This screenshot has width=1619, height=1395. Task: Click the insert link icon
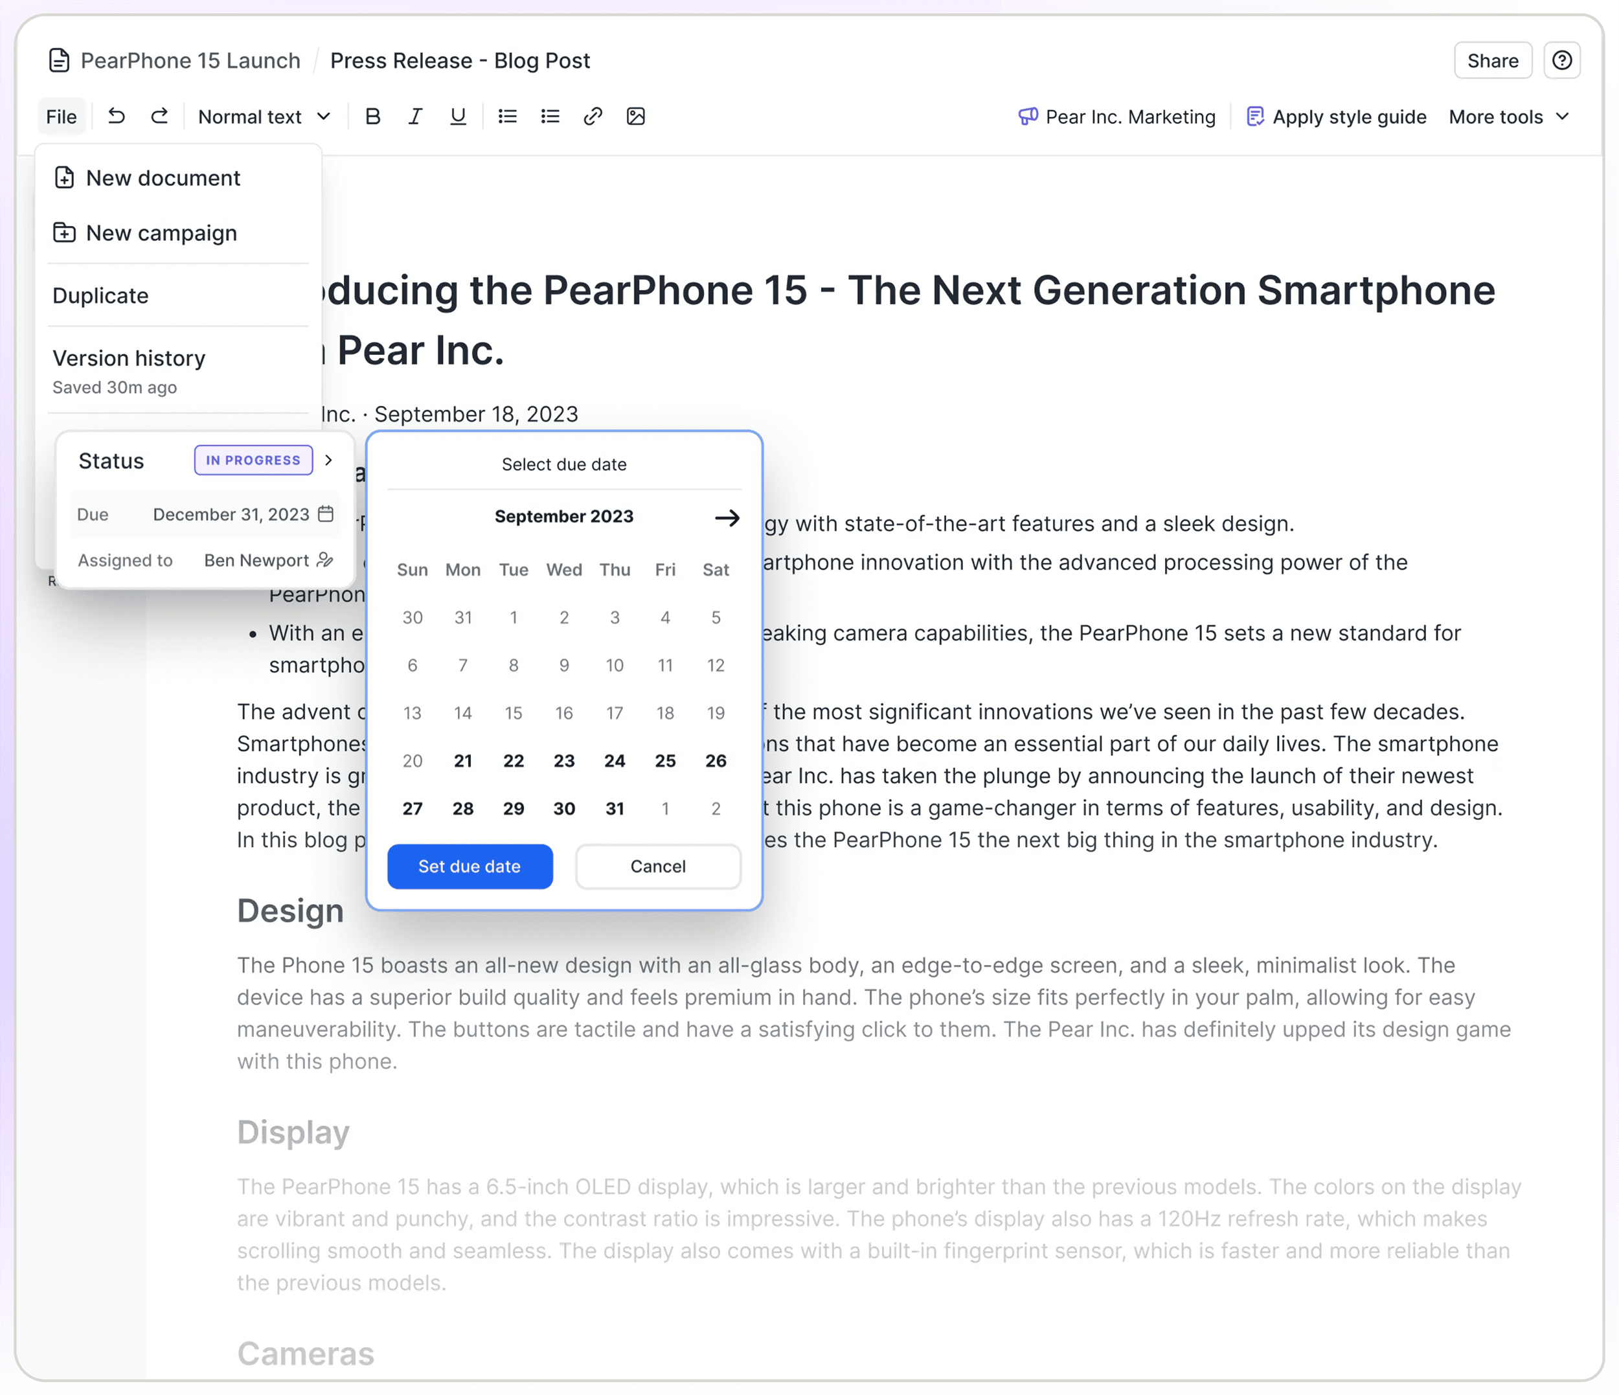coord(592,116)
